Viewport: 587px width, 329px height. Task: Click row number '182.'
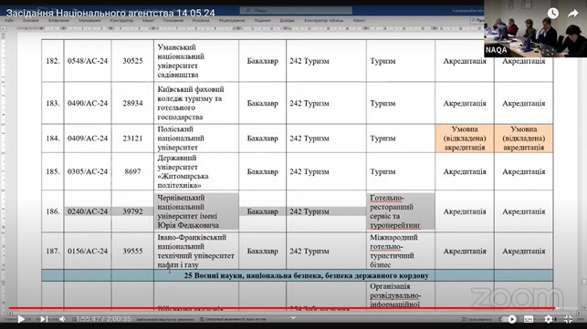53,61
